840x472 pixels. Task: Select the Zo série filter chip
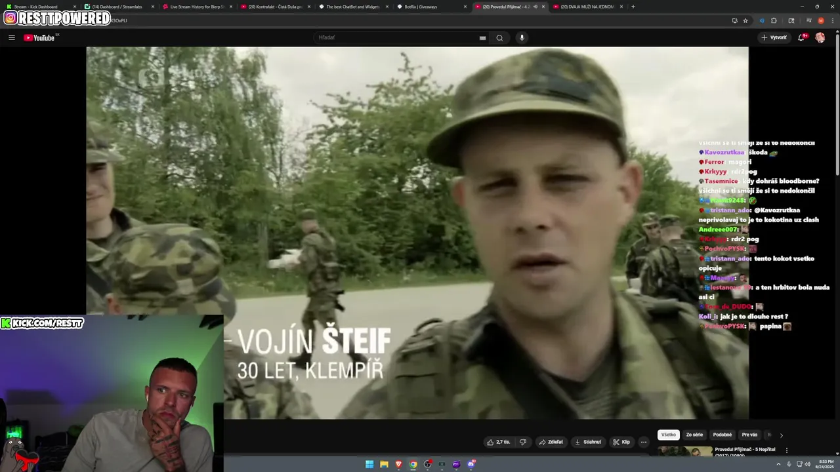(x=694, y=435)
